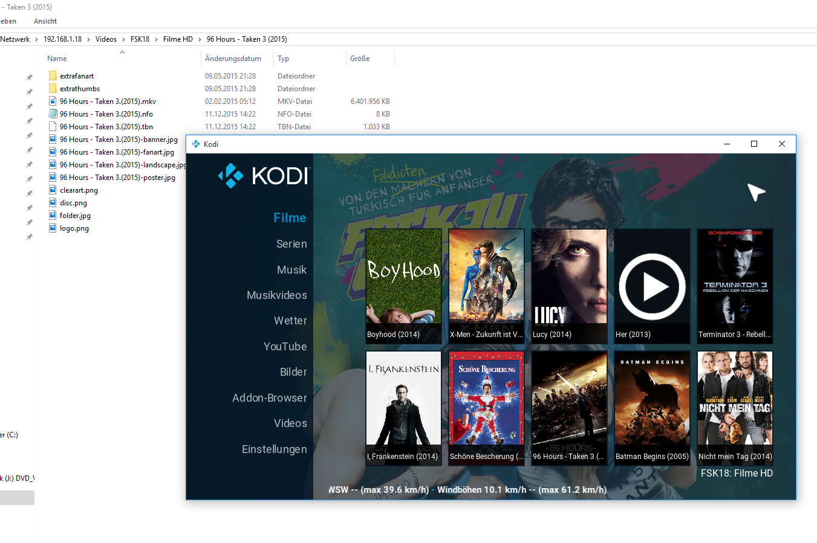Viewport: 817px width, 543px height.
Task: Select the Batman Begins (2005) poster
Action: [x=652, y=408]
